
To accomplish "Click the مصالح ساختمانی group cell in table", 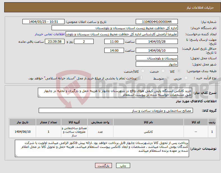I will point(74,132).
